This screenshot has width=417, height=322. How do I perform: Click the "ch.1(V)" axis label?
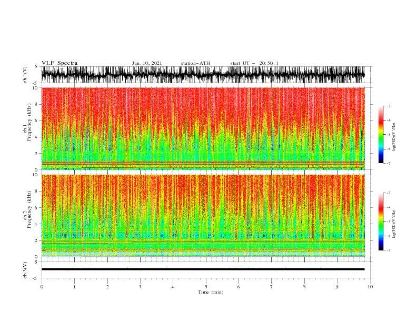click(x=25, y=75)
